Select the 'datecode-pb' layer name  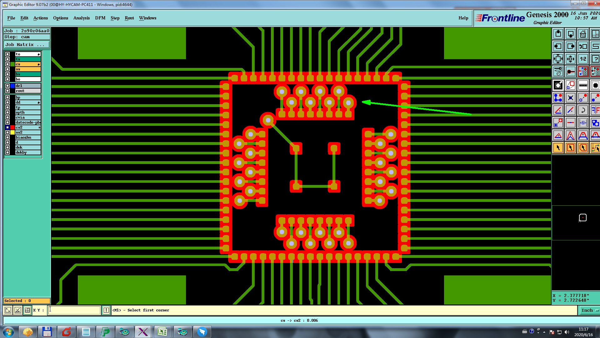28,122
